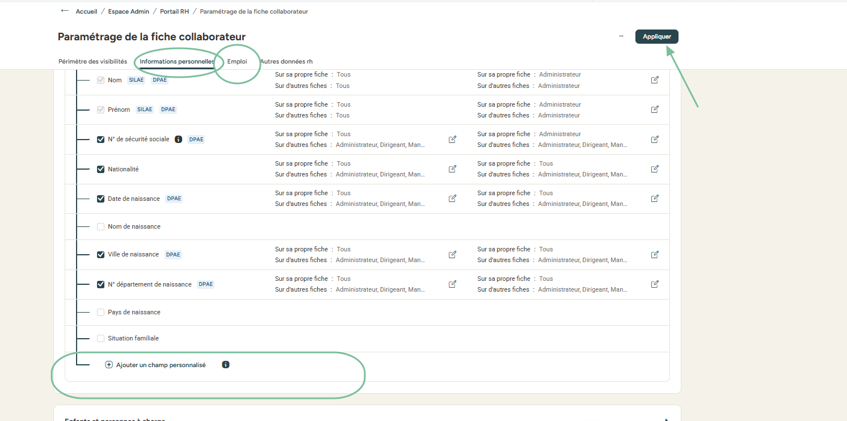
Task: Click the left edit icon in Ville de naissance row
Action: coord(453,255)
